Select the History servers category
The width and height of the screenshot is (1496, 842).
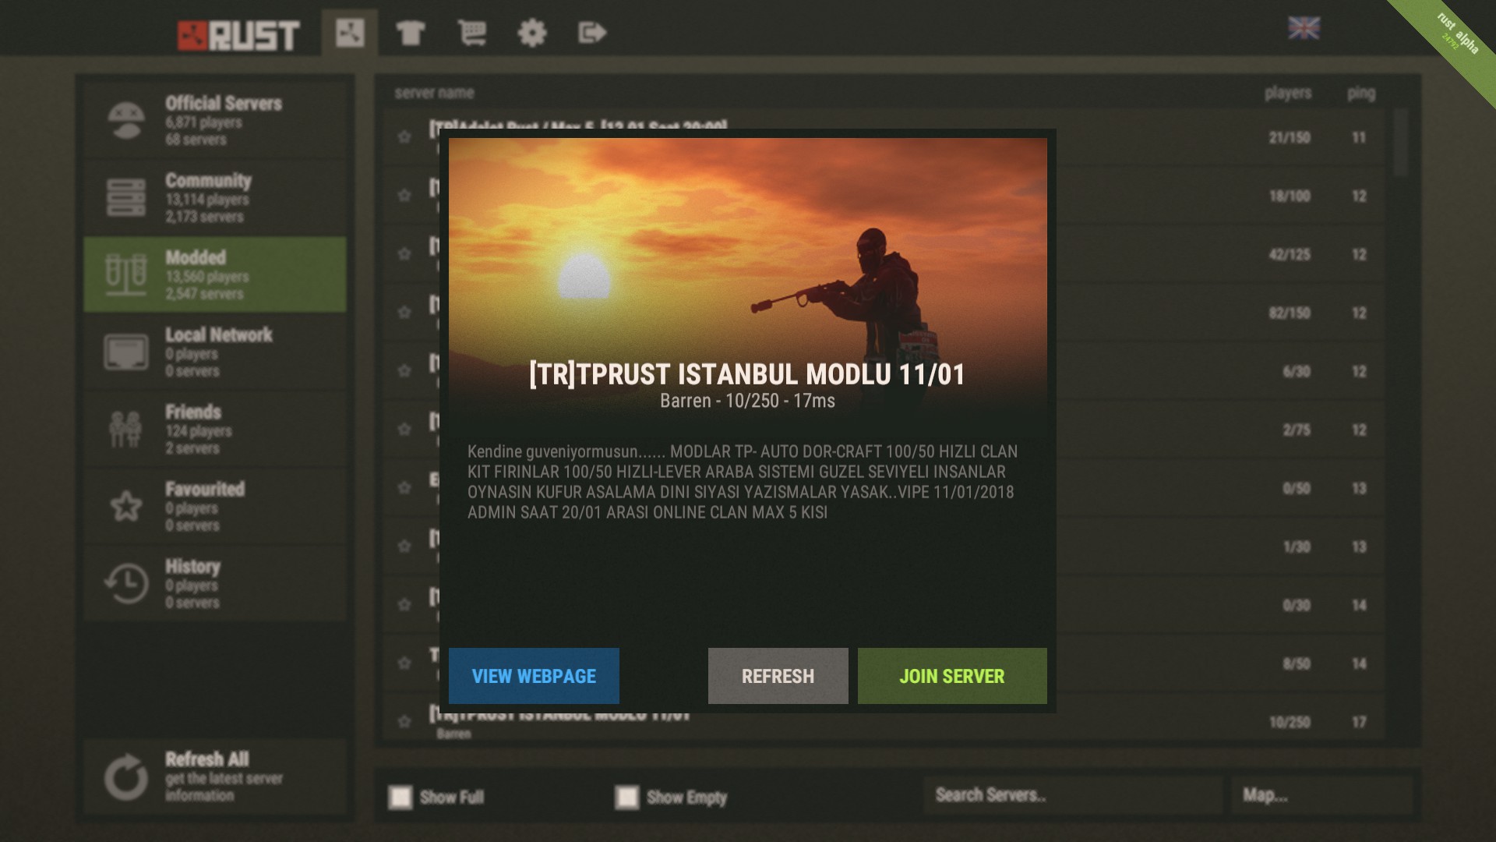(x=215, y=584)
